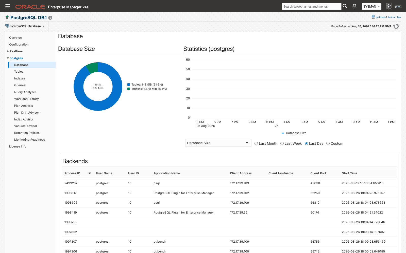Sort by Process ID arrow
Screen dimensions: 406x253
pyautogui.click(x=90, y=173)
